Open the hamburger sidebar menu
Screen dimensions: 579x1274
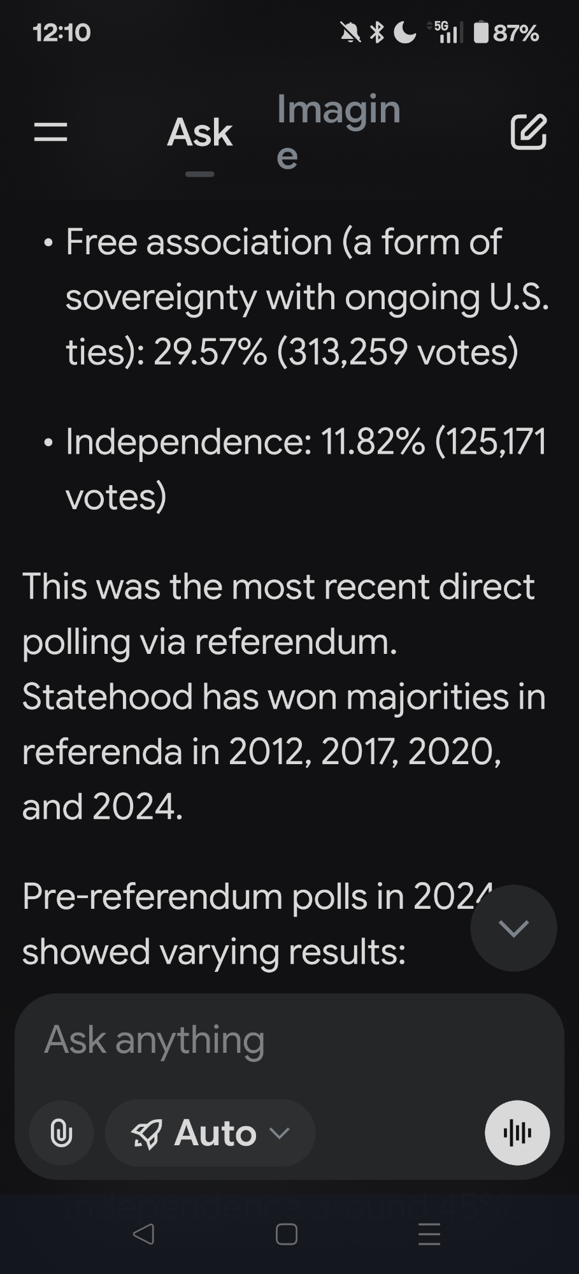pyautogui.click(x=50, y=132)
